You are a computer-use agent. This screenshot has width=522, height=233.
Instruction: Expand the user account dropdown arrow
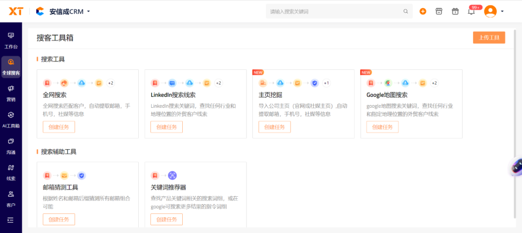tap(502, 11)
